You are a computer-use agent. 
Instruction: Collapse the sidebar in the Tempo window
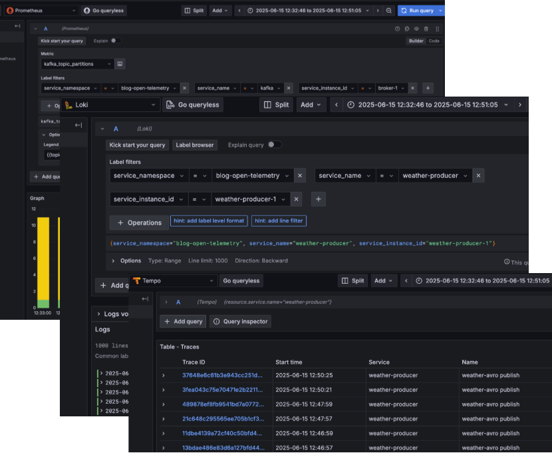[x=145, y=299]
